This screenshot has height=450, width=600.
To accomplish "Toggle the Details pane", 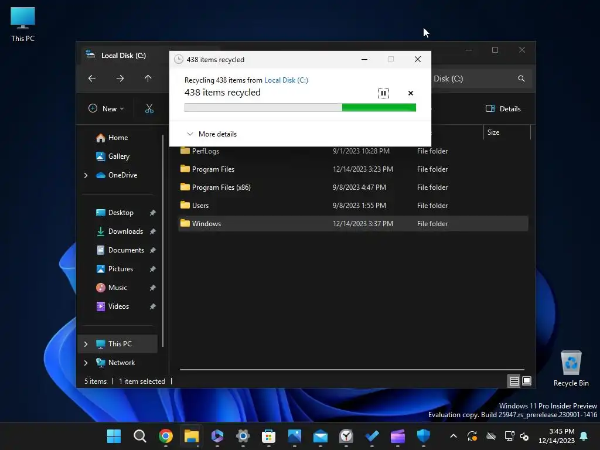I will click(503, 108).
